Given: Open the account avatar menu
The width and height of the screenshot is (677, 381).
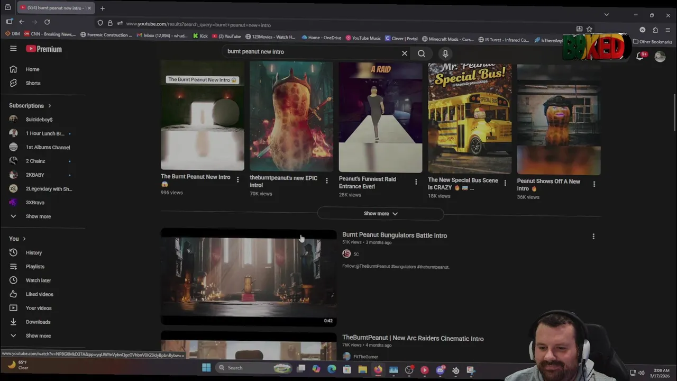Looking at the screenshot, I should coord(660,57).
